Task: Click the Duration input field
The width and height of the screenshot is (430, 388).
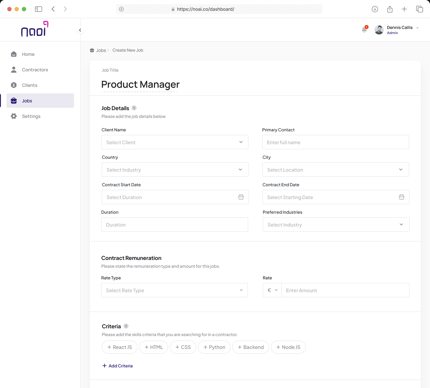Action: pyautogui.click(x=175, y=224)
